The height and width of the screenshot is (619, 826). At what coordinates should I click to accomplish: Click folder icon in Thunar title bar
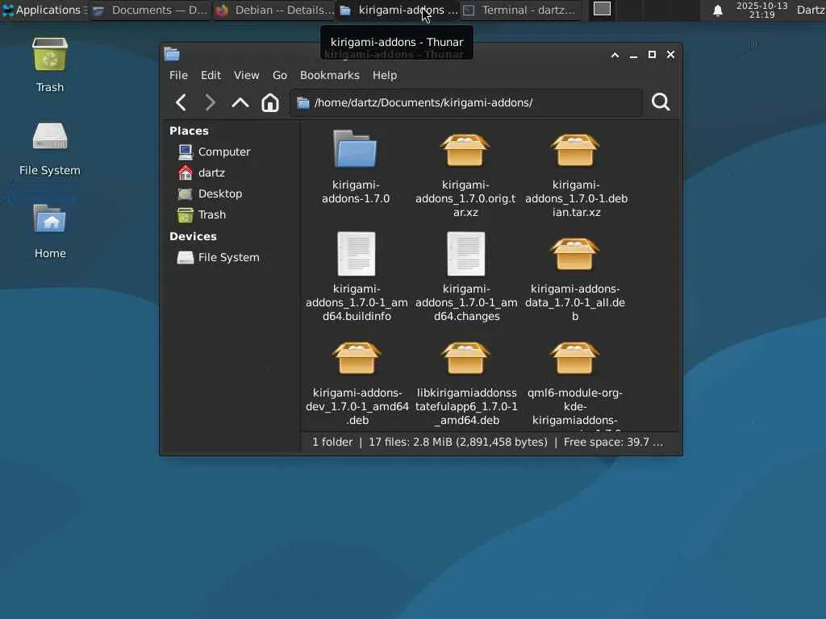[172, 54]
